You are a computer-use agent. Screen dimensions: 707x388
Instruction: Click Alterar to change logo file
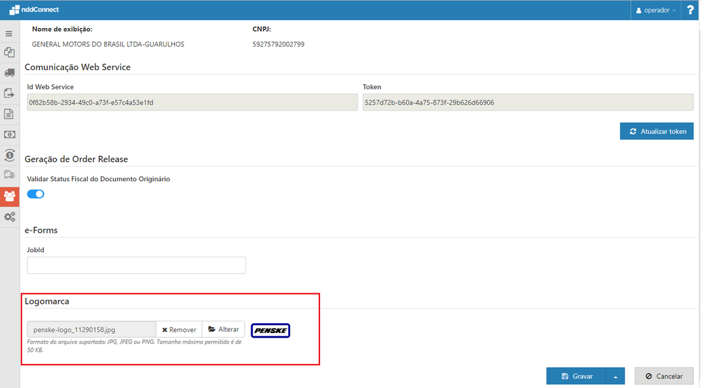coord(223,329)
